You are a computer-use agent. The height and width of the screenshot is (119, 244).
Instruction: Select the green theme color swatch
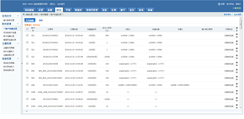(x=238, y=8)
